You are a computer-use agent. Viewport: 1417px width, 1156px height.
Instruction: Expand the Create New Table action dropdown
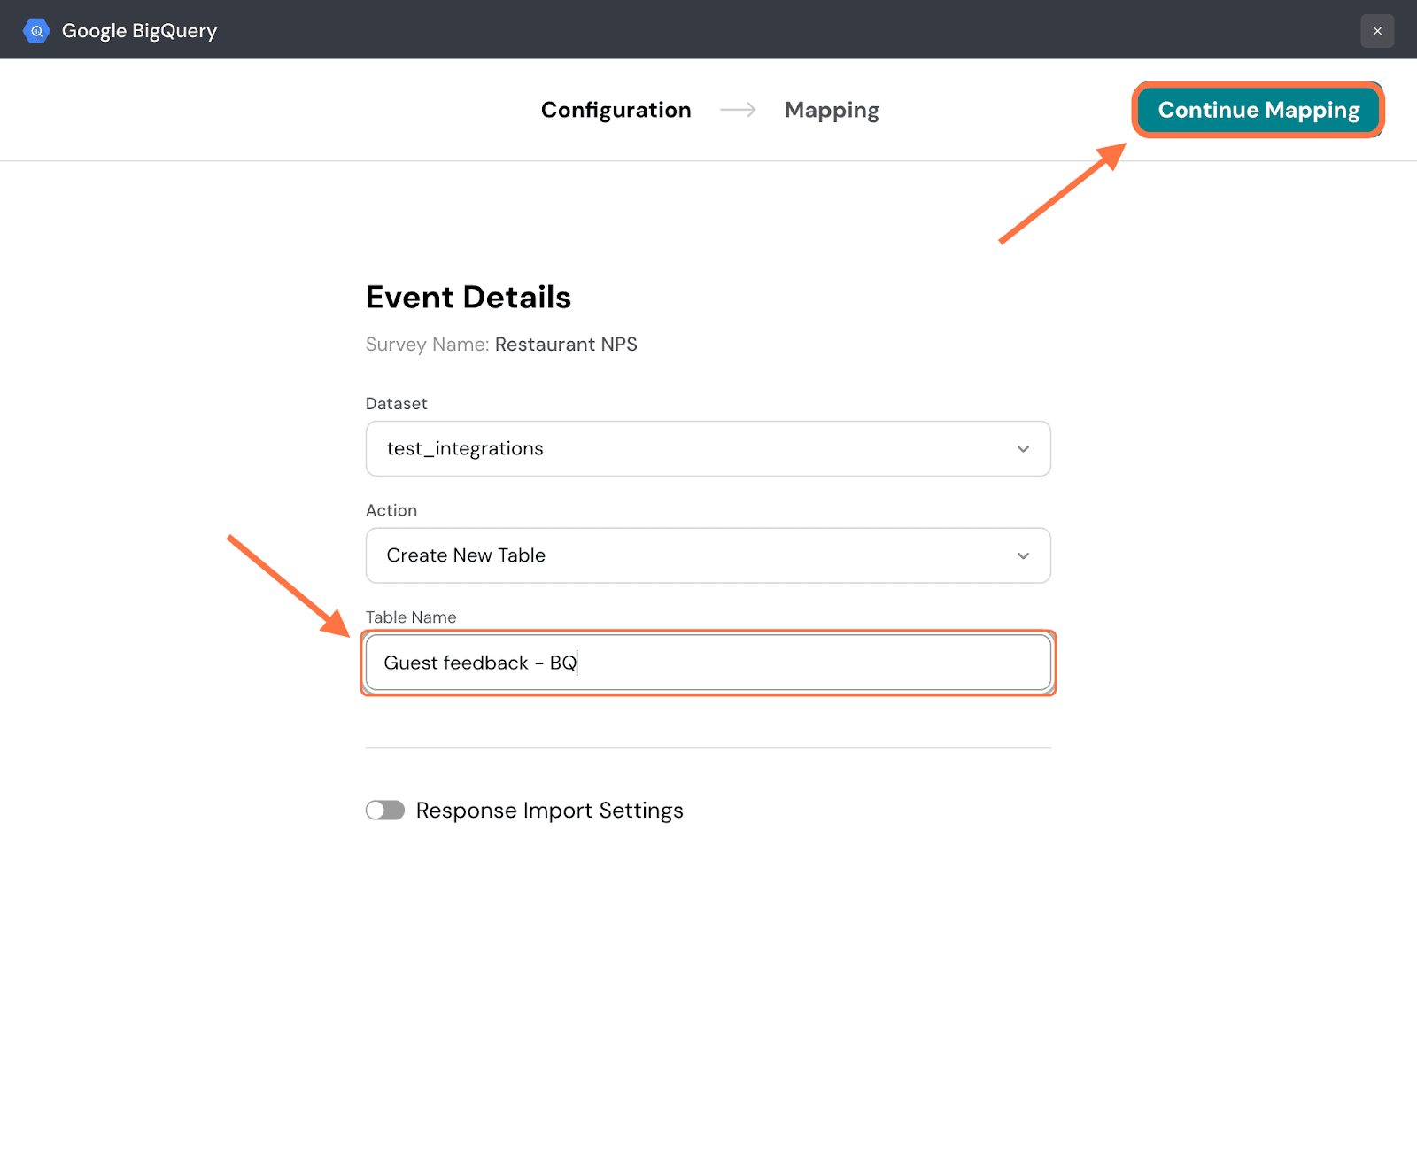click(707, 556)
